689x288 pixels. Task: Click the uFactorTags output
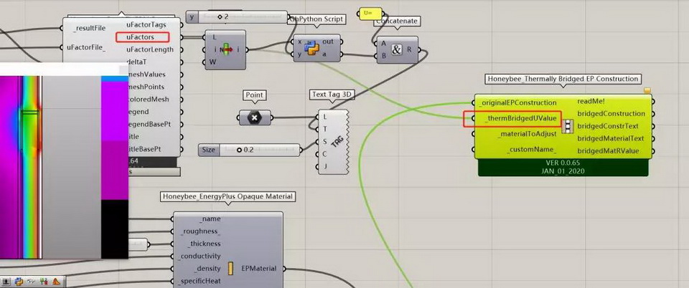coord(146,24)
